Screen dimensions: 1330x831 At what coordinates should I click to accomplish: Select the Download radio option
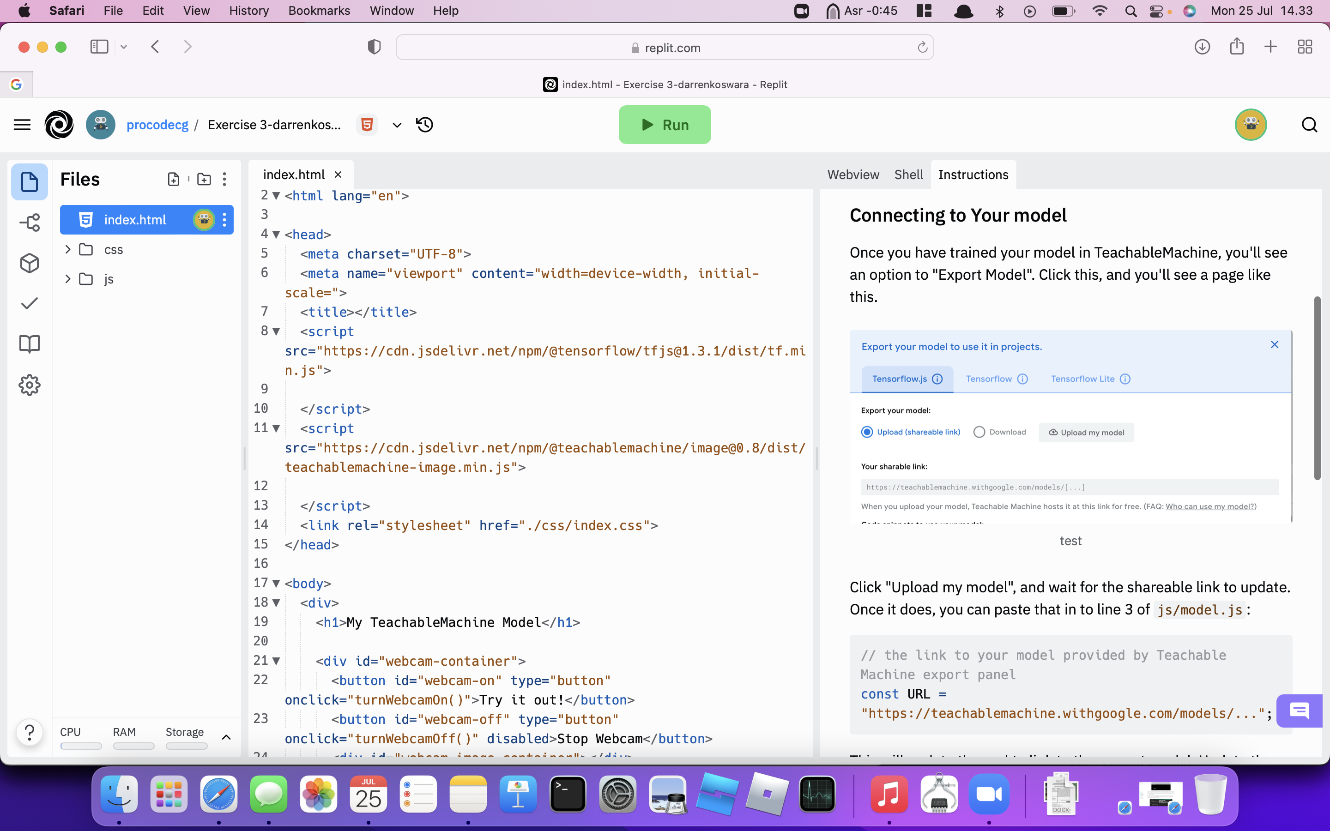(979, 432)
